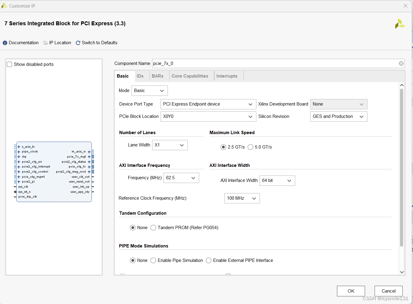Click the scroll down arrow in settings panel

402,272
